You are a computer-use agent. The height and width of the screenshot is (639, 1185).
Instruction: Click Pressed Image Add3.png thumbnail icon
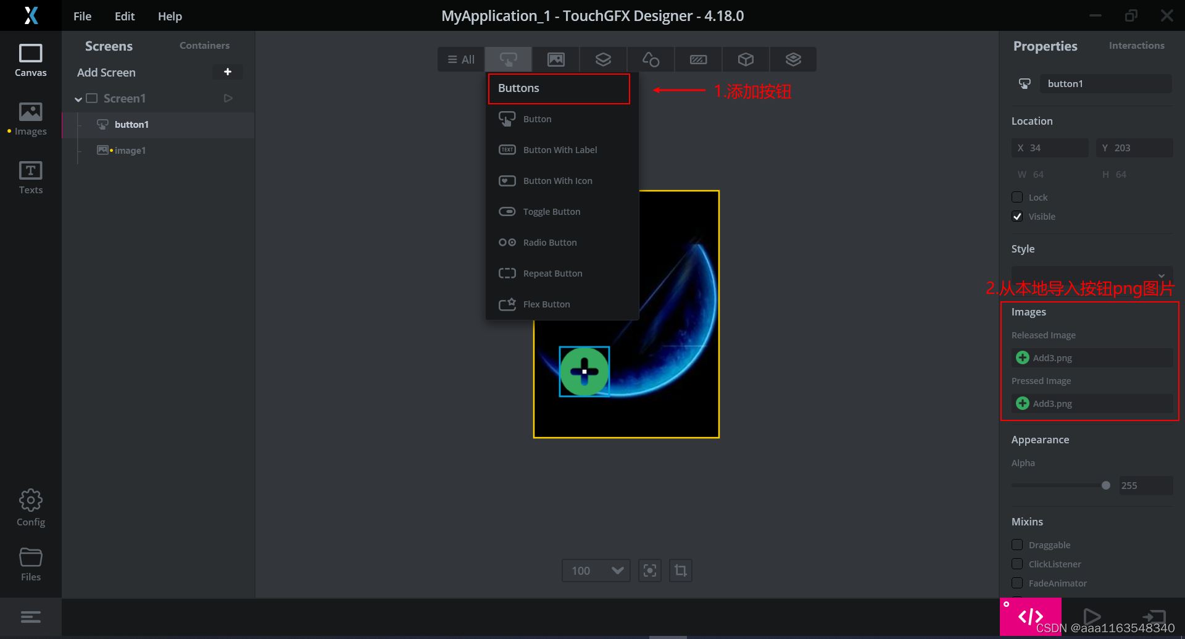tap(1023, 403)
